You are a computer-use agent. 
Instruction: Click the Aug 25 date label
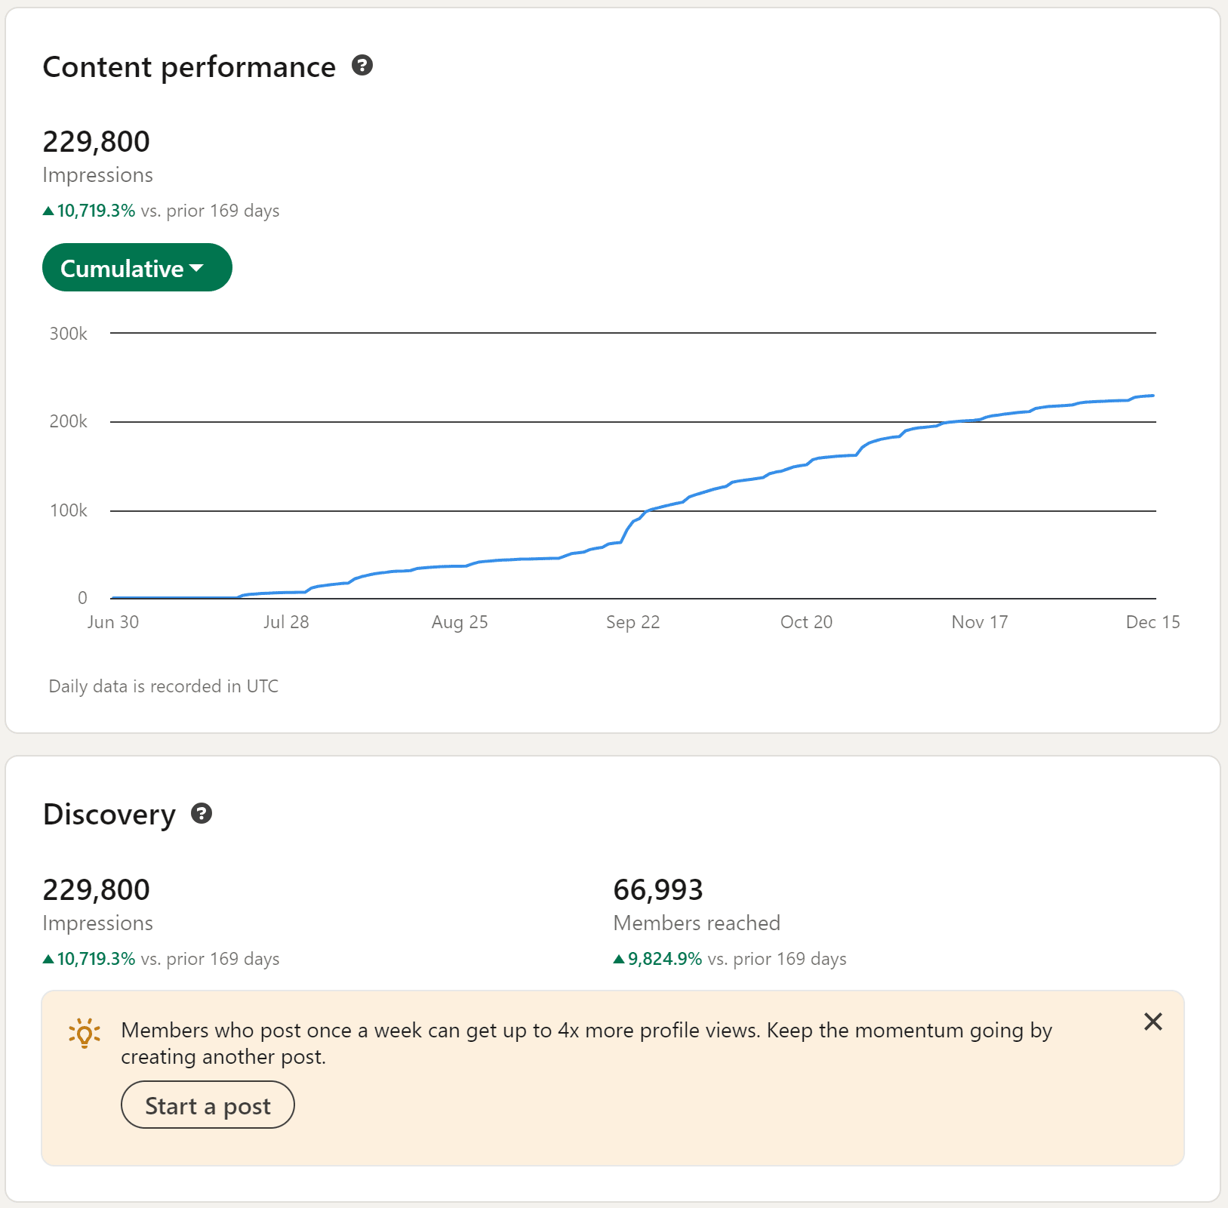tap(460, 622)
